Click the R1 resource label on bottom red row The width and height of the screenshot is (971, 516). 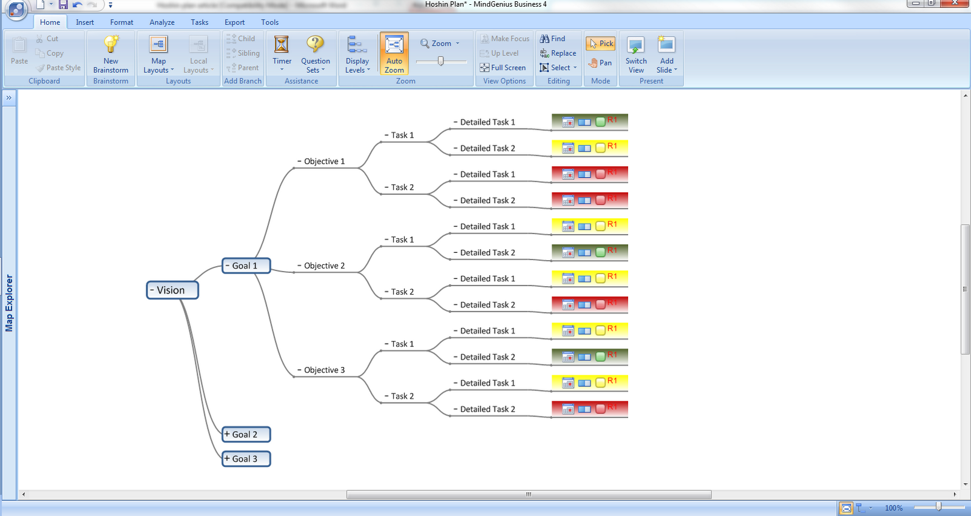coord(612,407)
